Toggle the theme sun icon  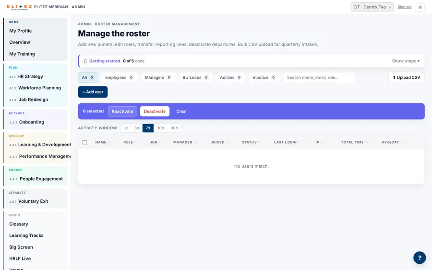420,7
